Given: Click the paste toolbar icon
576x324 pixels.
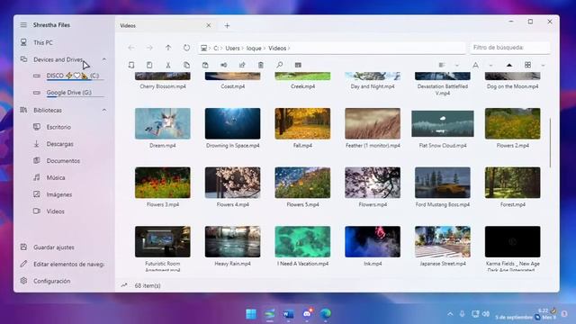Looking at the screenshot, I should point(205,65).
